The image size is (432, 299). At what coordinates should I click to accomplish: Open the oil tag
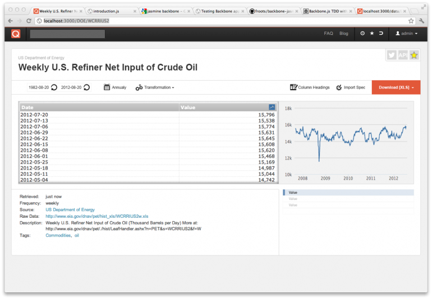click(77, 236)
